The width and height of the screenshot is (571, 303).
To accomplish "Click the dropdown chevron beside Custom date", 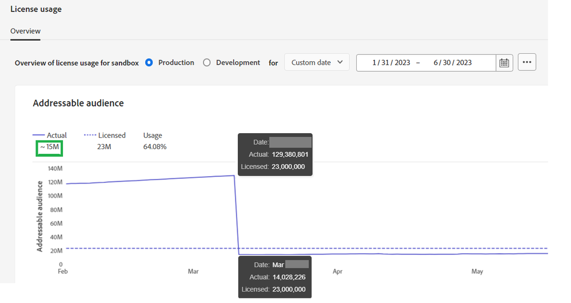I will 340,62.
